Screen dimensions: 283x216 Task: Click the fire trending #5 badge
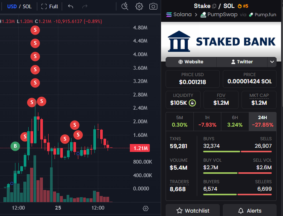point(243,6)
